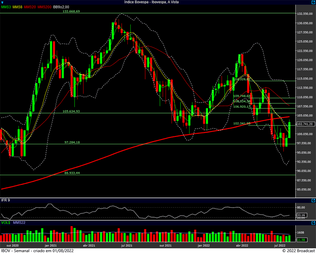The height and width of the screenshot is (253, 316).
Task: Click the jan 2022 date axis label
Action: [x=204, y=245]
